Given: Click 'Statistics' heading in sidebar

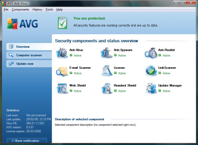Looking at the screenshot, I should pyautogui.click(x=13, y=110).
